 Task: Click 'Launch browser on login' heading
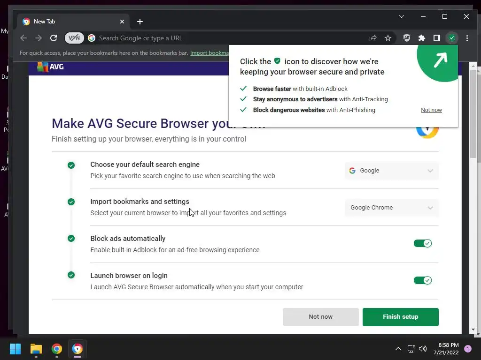click(129, 276)
